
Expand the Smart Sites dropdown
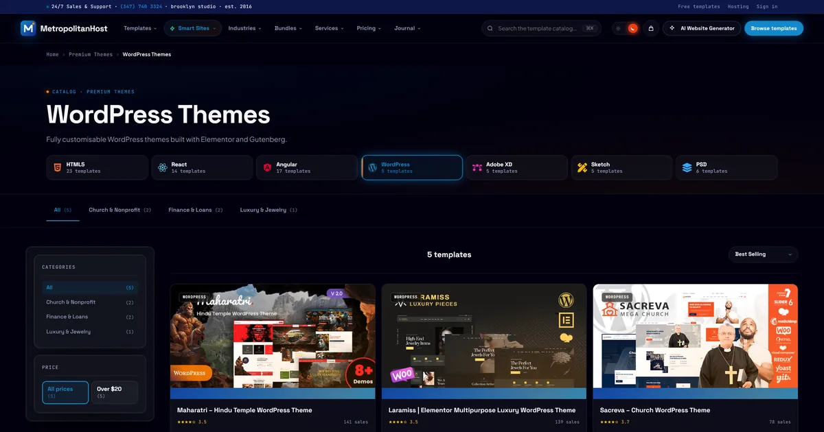pos(192,28)
